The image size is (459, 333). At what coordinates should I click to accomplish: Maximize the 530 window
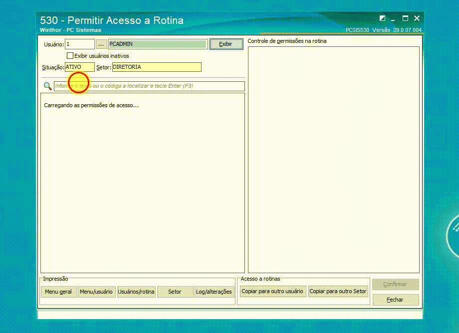coord(405,18)
